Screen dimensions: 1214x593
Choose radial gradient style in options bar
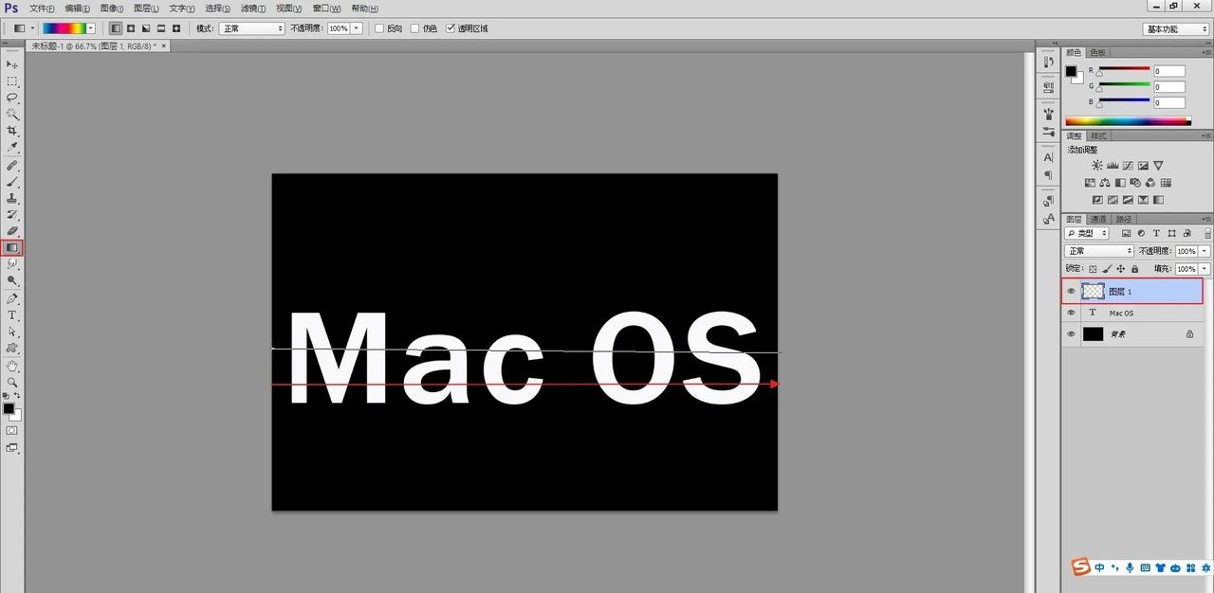coord(131,28)
